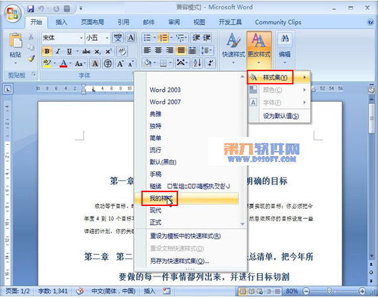Screen dimensions: 378x299
Task: Toggle Center alignment
Action: 158,50
